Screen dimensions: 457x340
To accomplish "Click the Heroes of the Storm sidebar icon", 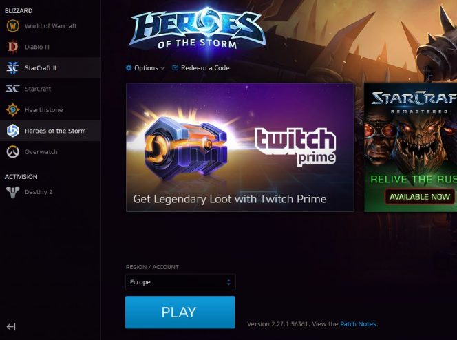I will pyautogui.click(x=13, y=131).
